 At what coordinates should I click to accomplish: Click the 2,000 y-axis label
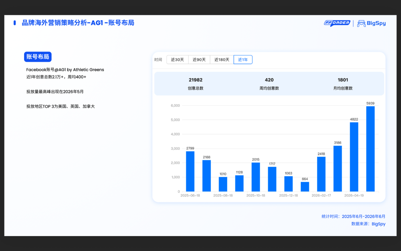coord(175,163)
